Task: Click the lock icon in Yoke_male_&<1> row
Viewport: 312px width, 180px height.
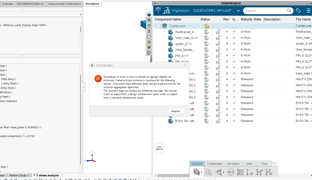Action: pos(218,38)
